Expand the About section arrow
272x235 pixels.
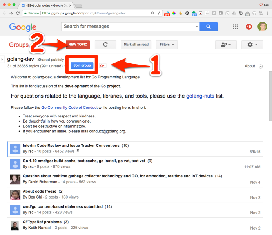click(261, 66)
